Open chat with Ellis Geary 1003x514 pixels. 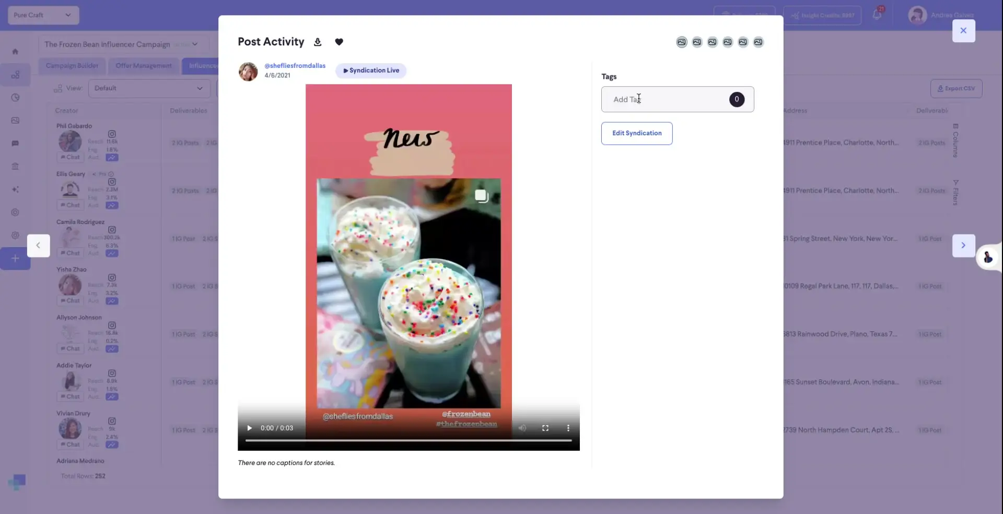[x=70, y=205]
